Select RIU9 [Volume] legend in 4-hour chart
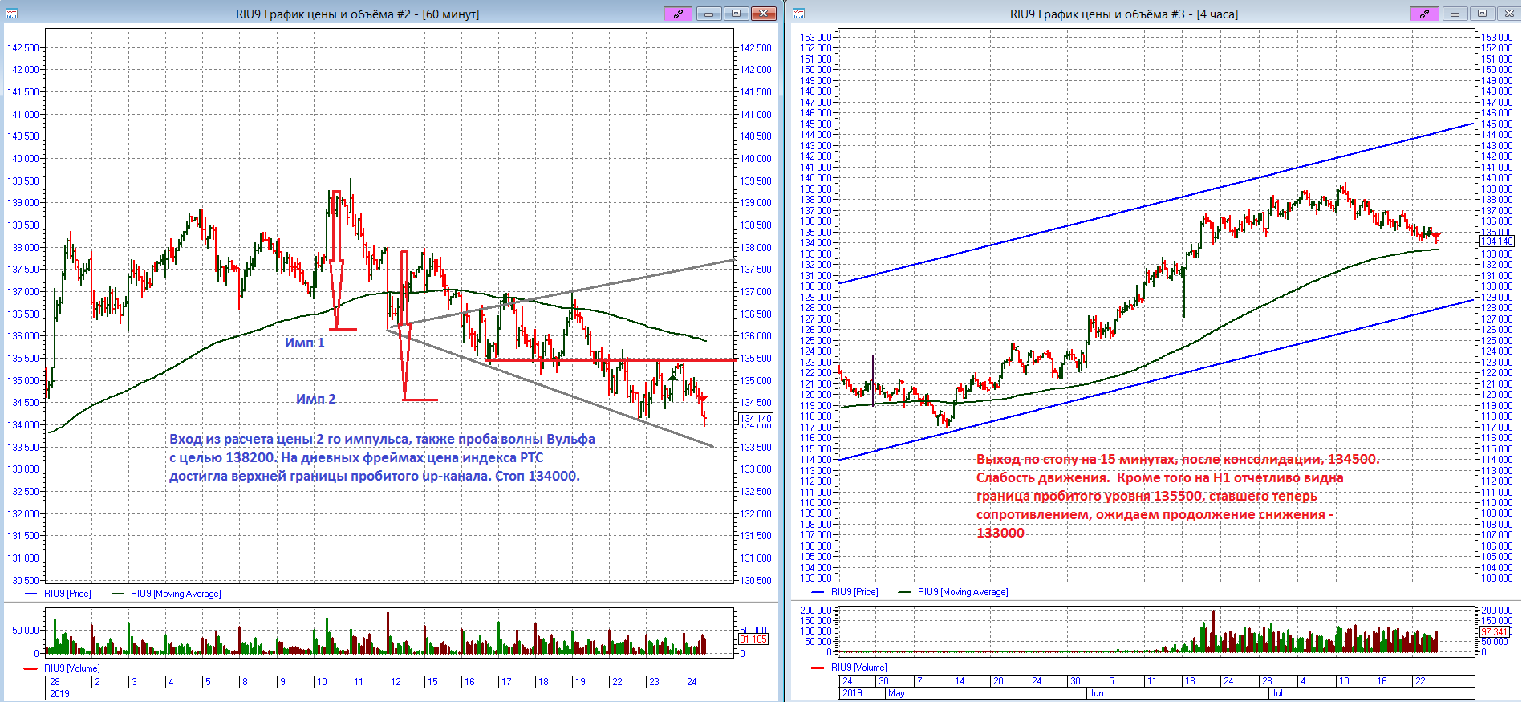Screen dimensions: 1522x702 point(858,668)
